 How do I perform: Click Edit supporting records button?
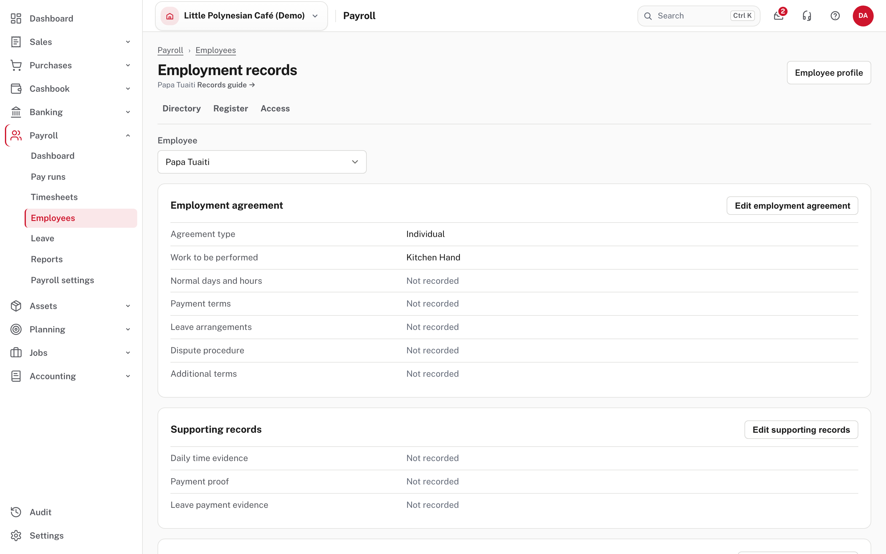pos(801,430)
